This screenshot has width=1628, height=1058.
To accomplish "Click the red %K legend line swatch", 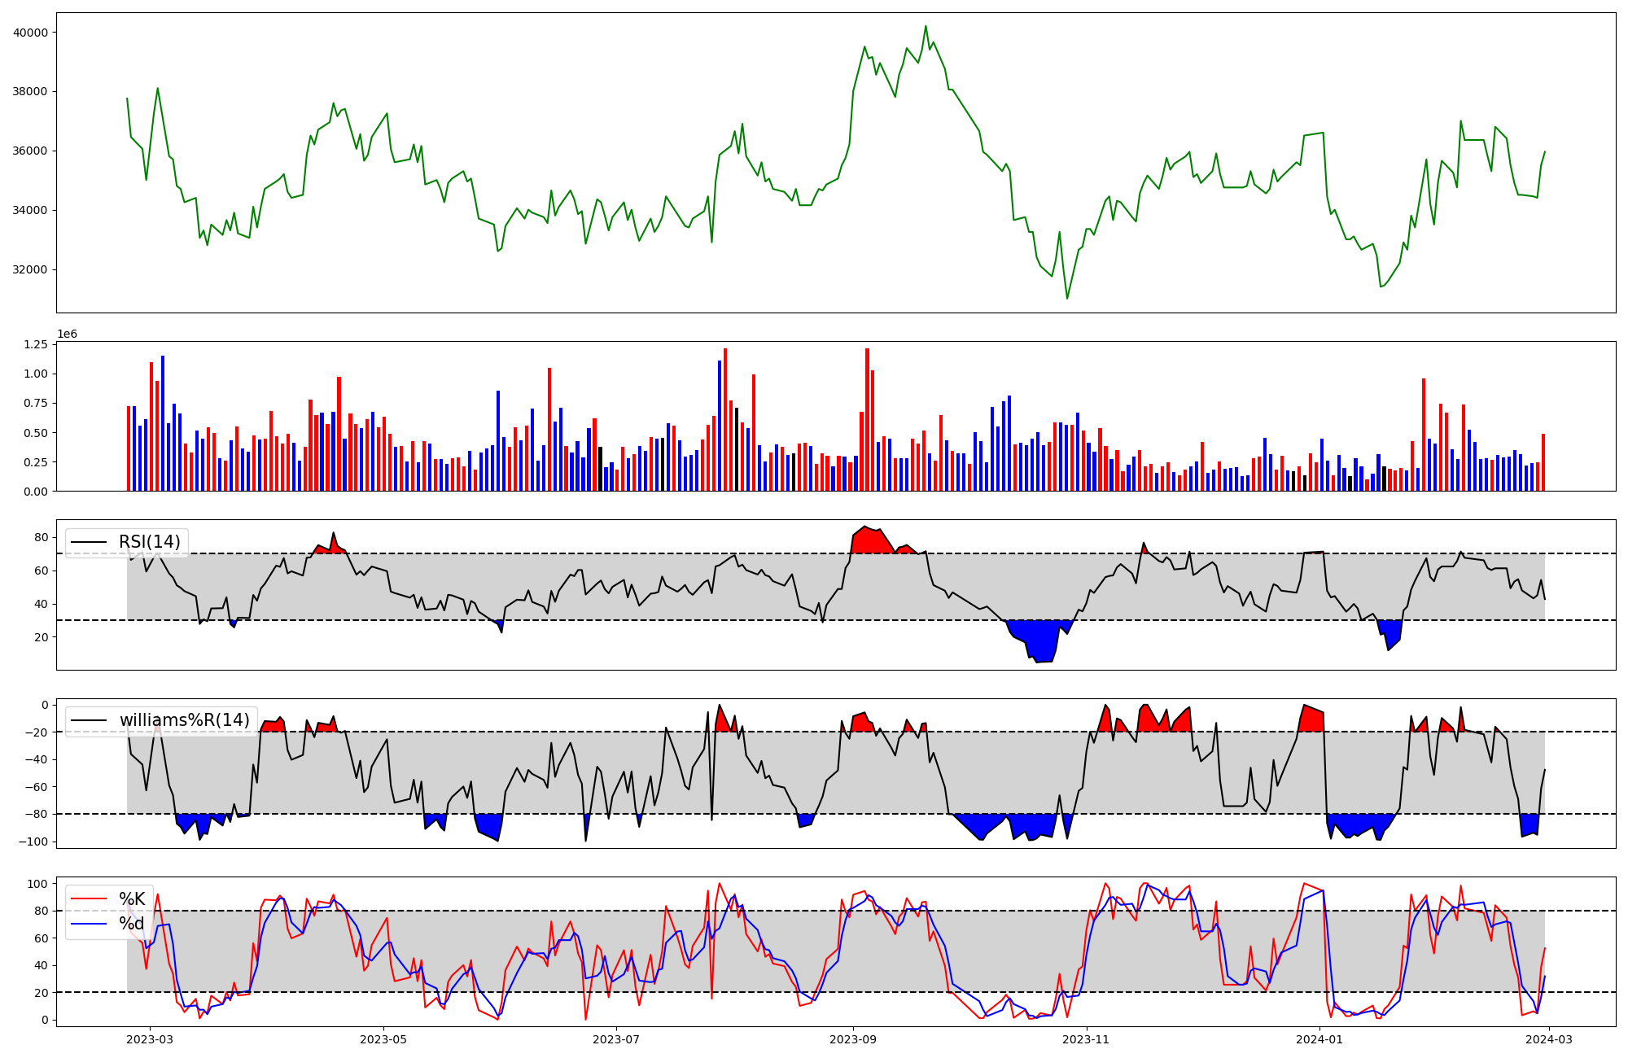I will click(x=89, y=899).
